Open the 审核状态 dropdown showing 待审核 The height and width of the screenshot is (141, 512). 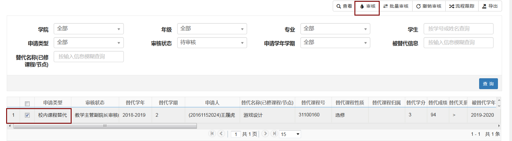tap(212, 43)
